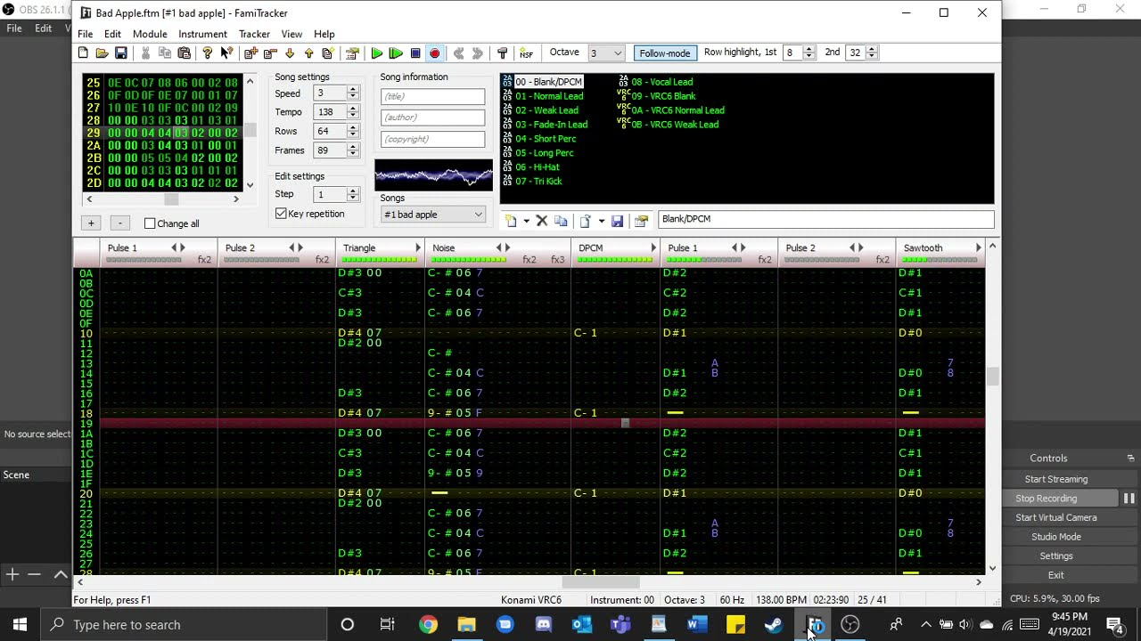Add a new frame with Add frame icon
Viewport: 1141px width, 641px height.
(x=250, y=53)
